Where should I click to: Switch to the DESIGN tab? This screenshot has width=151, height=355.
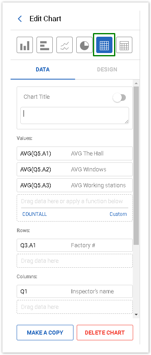tap(107, 69)
